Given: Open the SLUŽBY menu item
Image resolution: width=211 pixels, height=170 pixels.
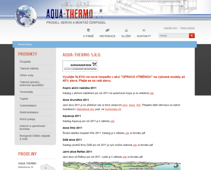Looking at the screenshot, I should tap(126, 36).
